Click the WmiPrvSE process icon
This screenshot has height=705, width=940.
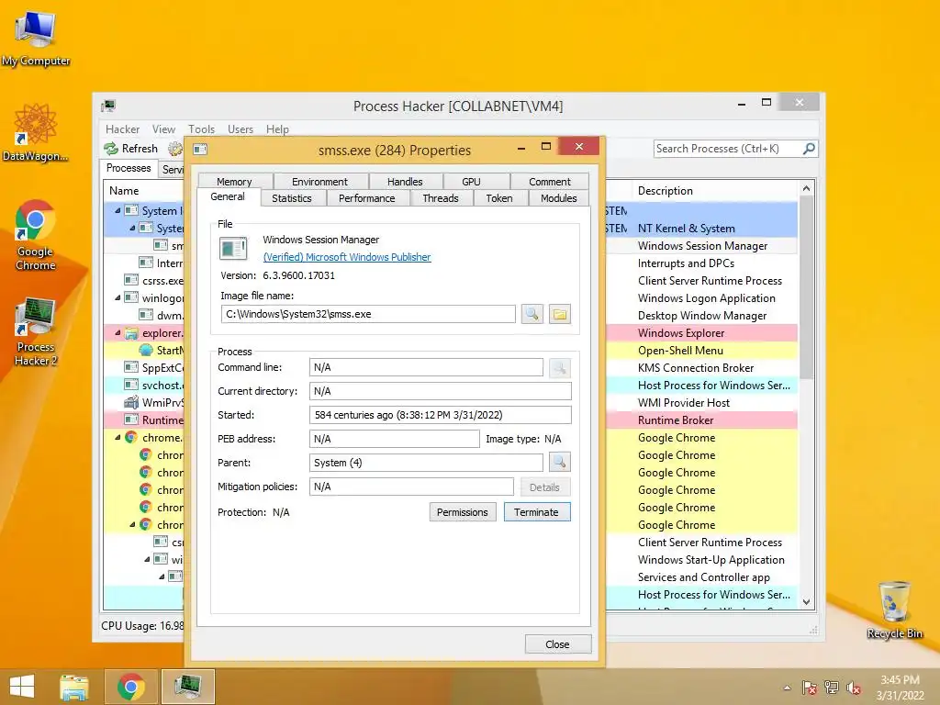tap(130, 403)
